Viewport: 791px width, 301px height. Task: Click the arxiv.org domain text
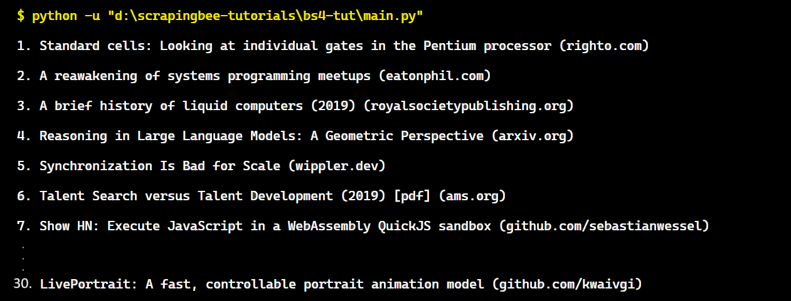533,136
